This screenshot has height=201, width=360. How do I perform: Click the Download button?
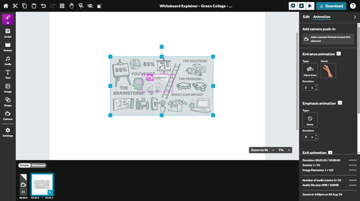[x=331, y=6]
